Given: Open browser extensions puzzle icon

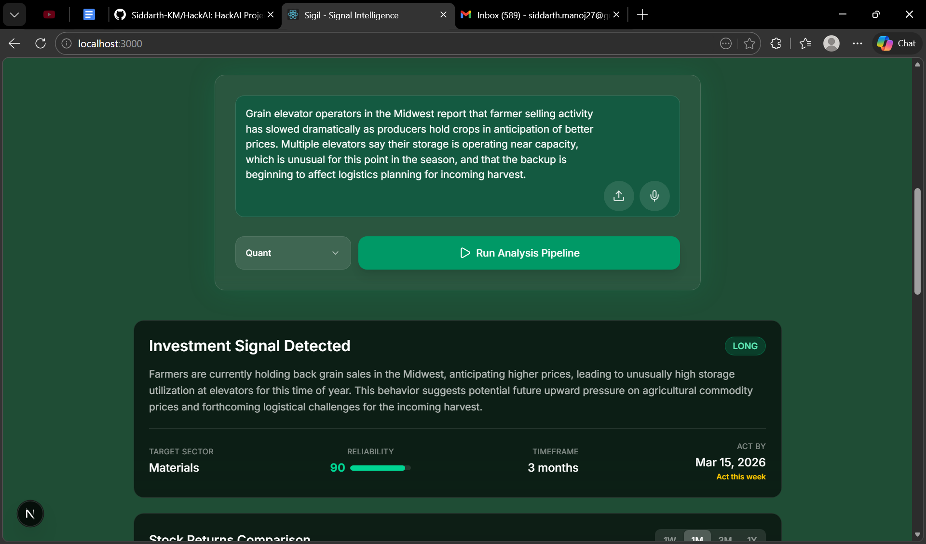Looking at the screenshot, I should (776, 43).
